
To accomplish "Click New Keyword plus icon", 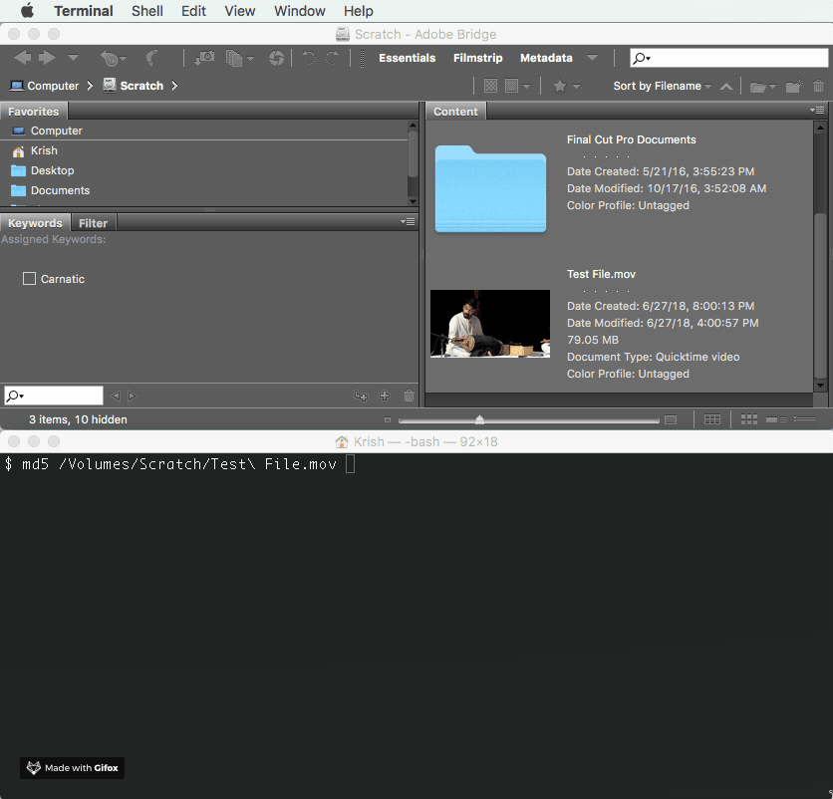I will click(385, 396).
